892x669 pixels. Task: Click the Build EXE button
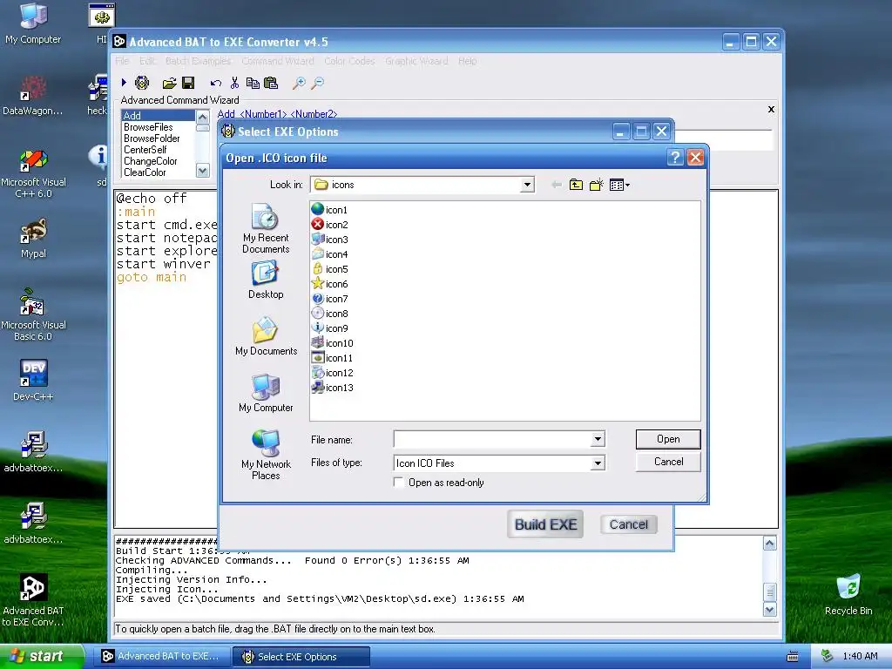(545, 524)
